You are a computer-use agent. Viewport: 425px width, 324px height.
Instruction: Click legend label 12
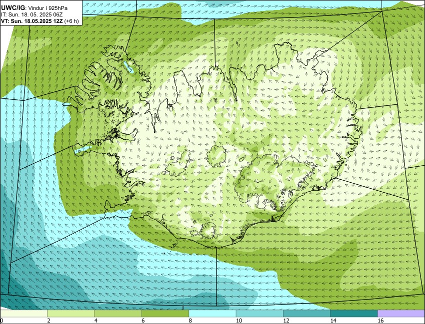pos(286,321)
